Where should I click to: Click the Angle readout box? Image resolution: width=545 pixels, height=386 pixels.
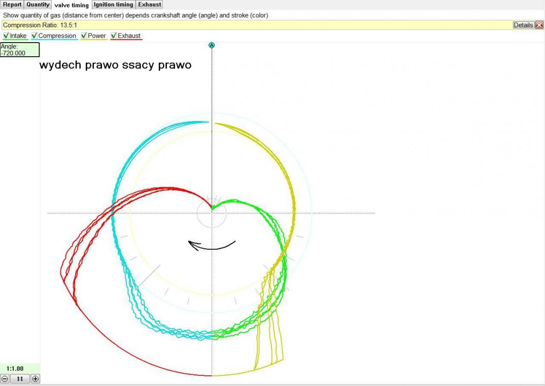(x=20, y=50)
